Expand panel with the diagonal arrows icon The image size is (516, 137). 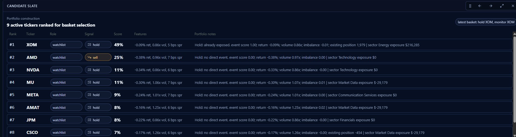(x=502, y=6)
